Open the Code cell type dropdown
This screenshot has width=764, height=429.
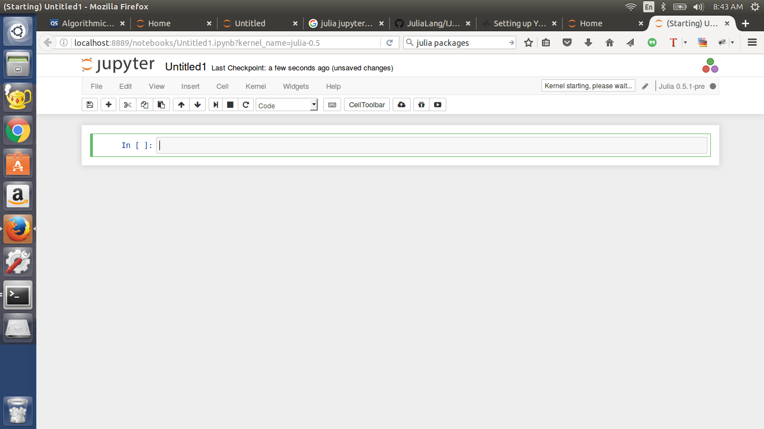(286, 105)
